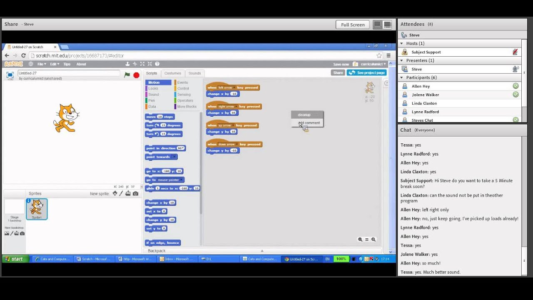
Task: Choose 'cleanup' from context menu
Action: pos(304,115)
